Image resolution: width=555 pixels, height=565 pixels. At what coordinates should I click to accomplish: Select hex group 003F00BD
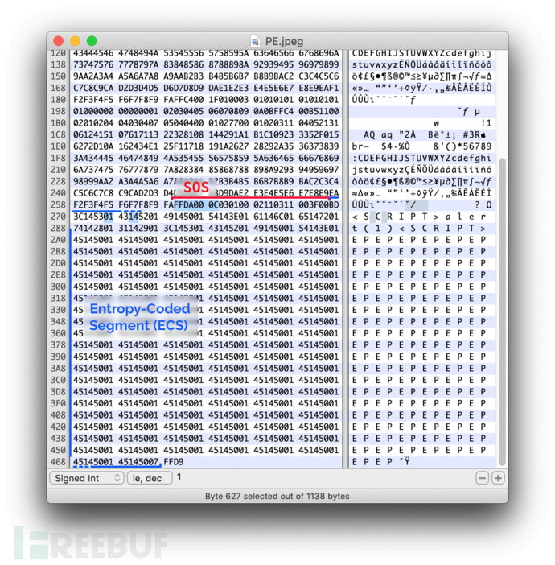pyautogui.click(x=319, y=204)
